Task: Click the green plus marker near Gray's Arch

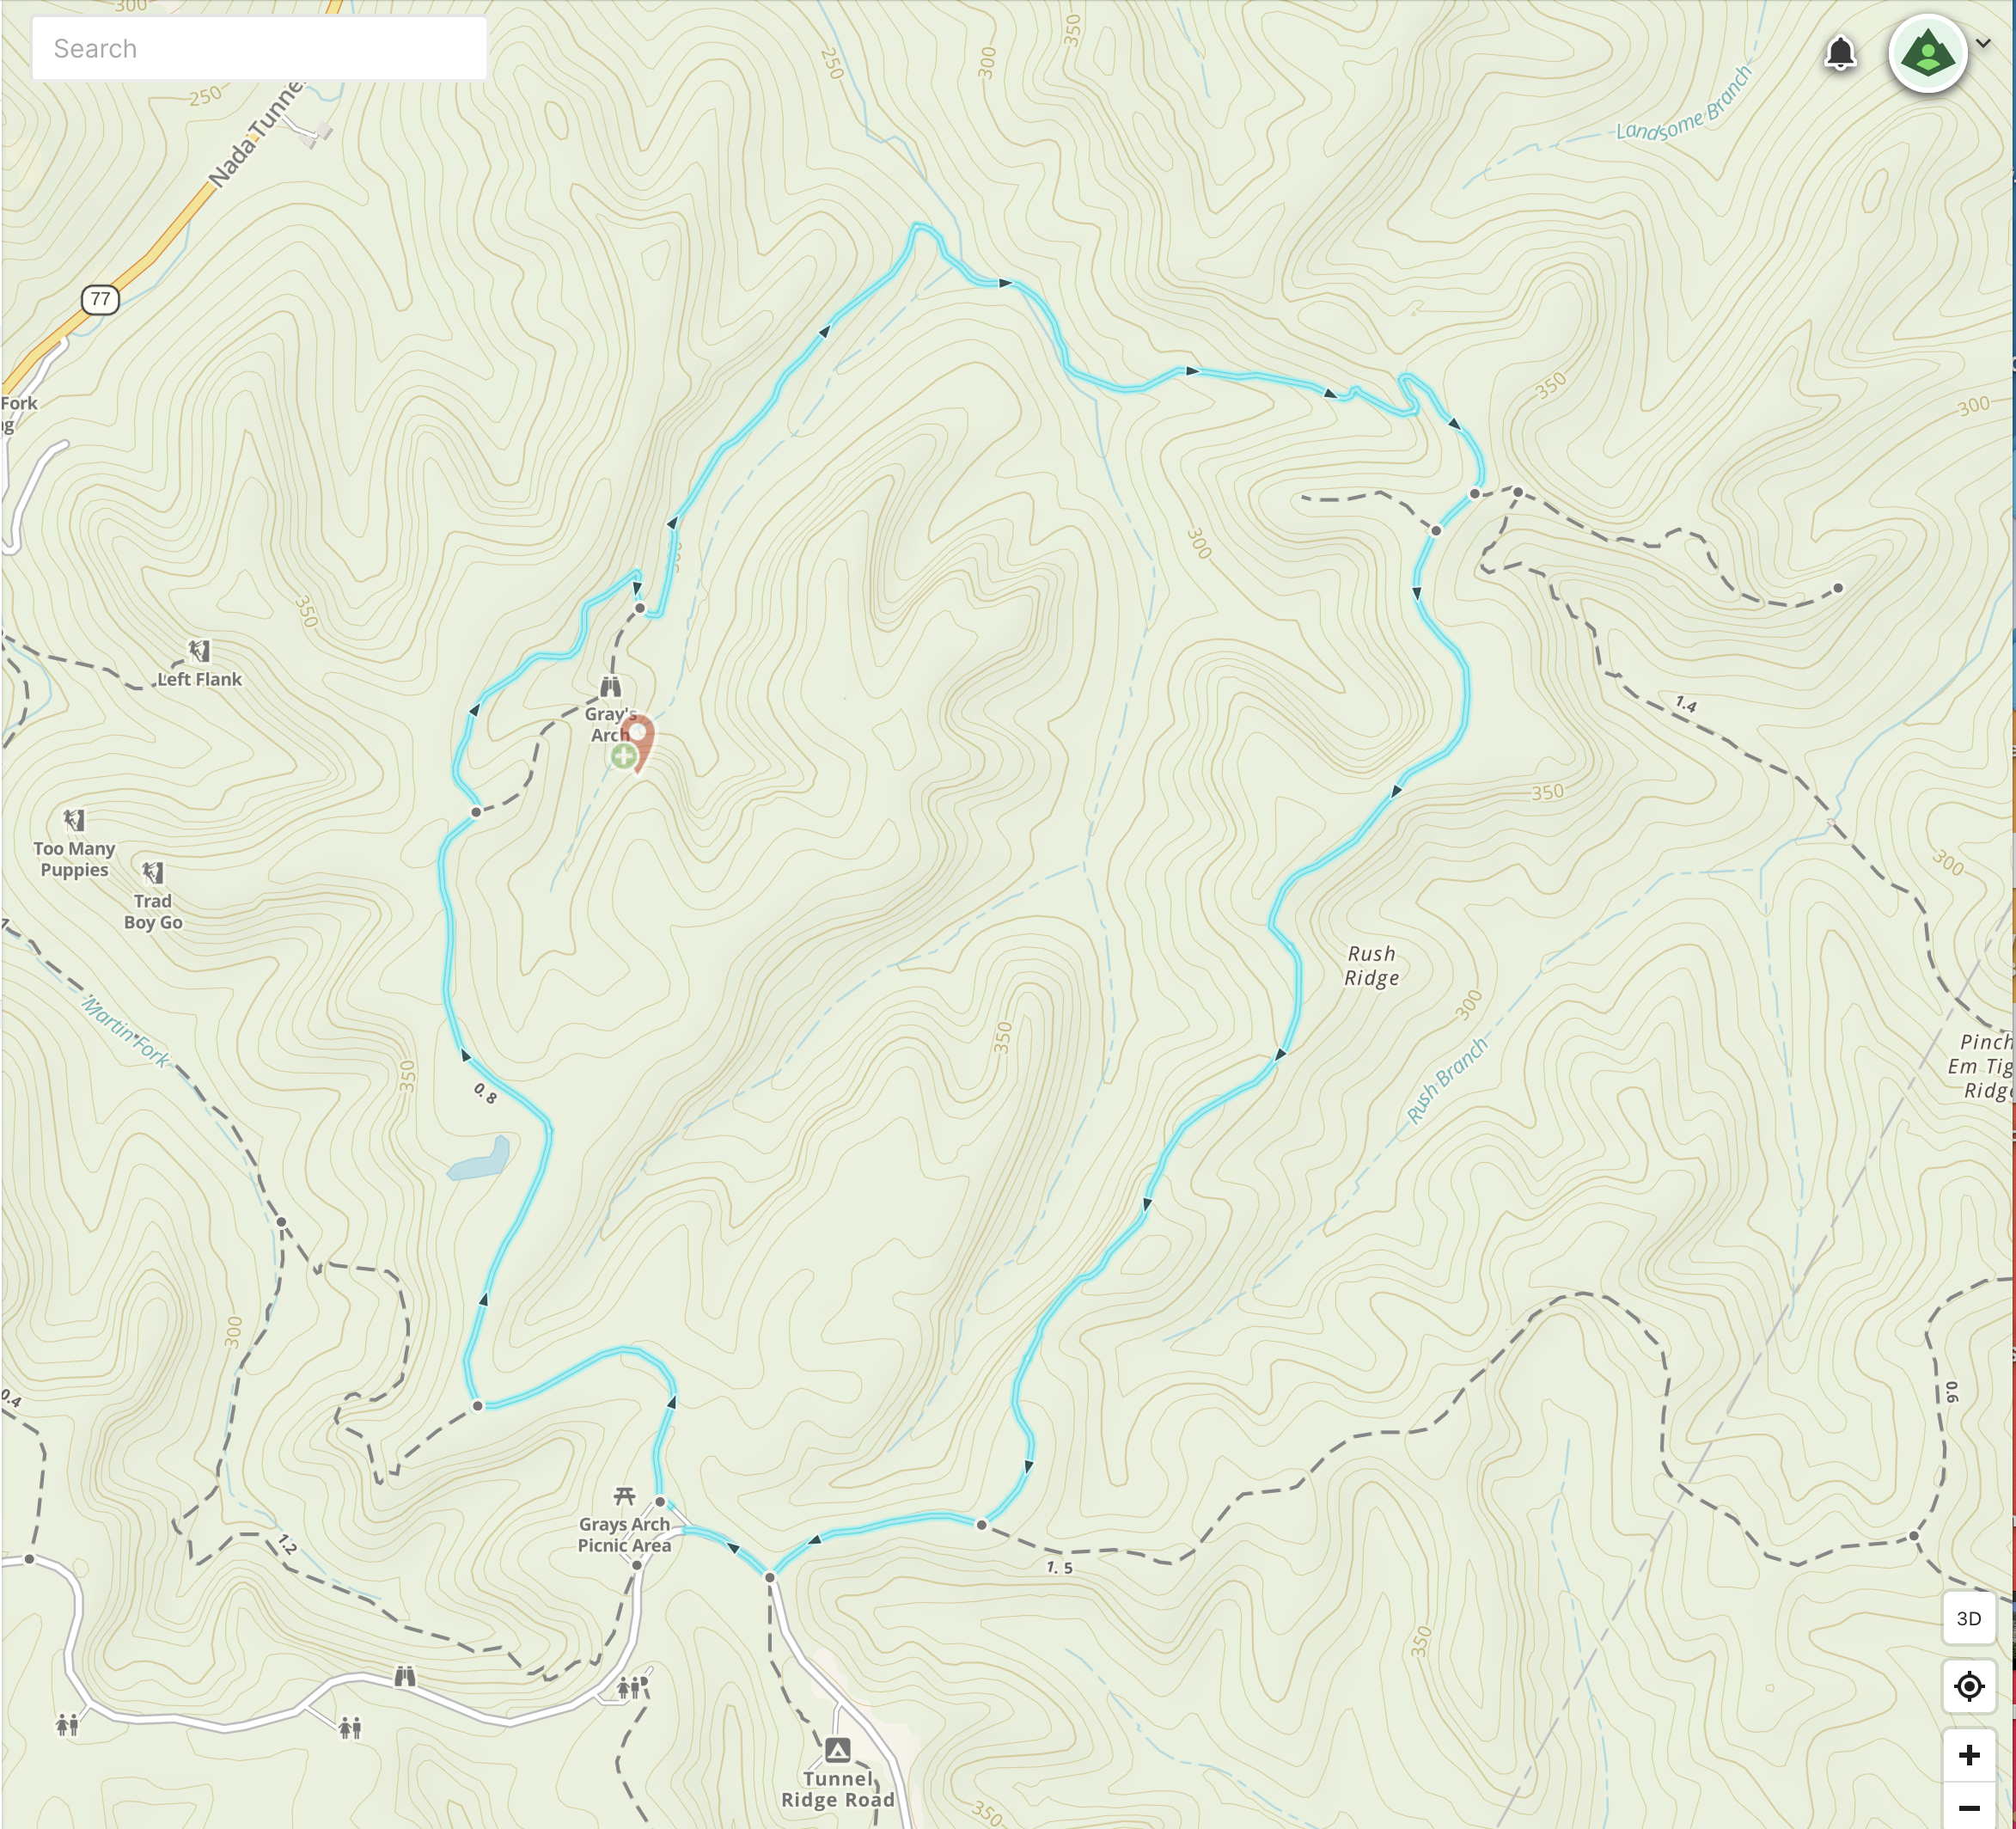Action: point(622,757)
